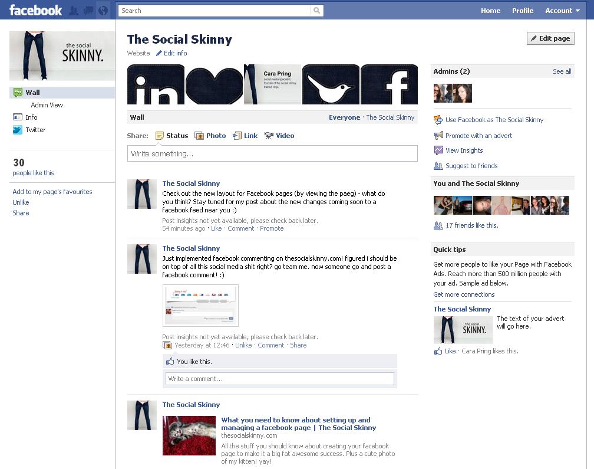
Task: Select the Wall tab in left sidebar
Action: (x=62, y=92)
